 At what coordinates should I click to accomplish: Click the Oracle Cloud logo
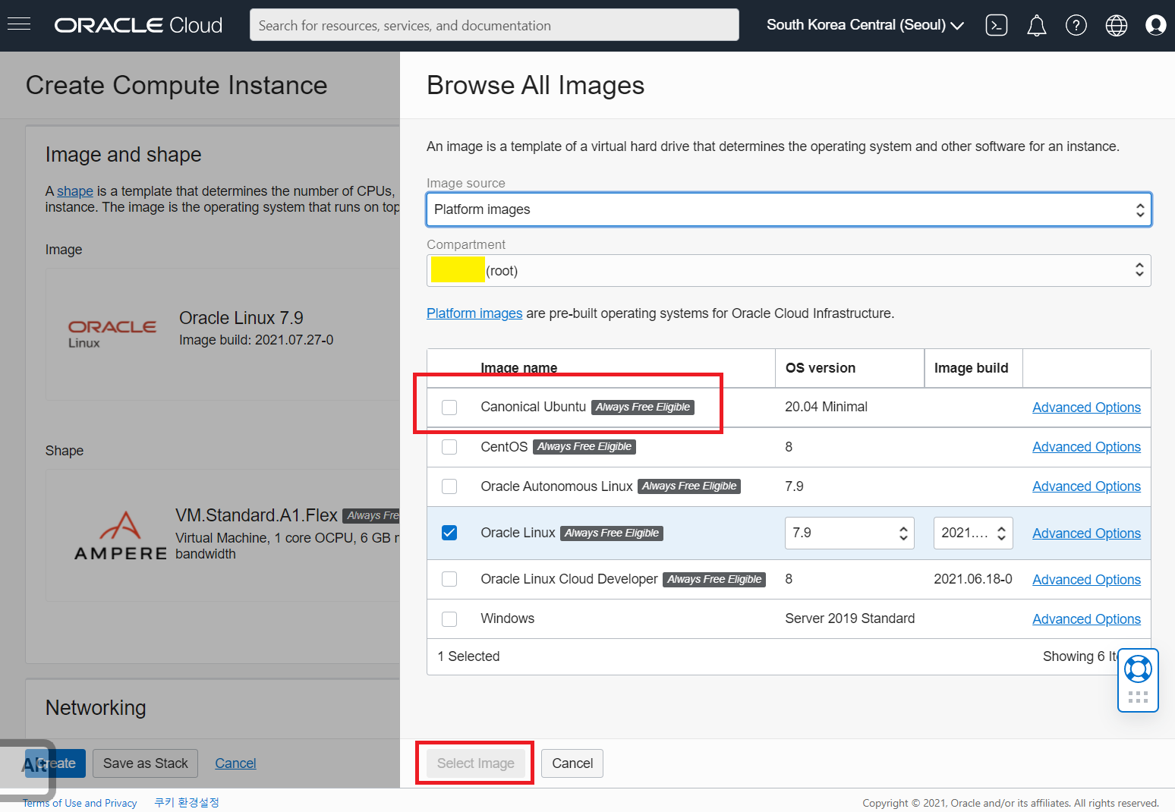click(x=138, y=25)
